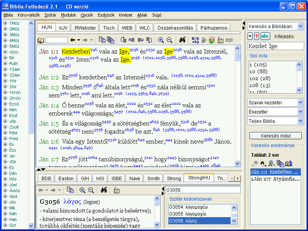Click the open book icon in Bible toolbar
This screenshot has width=308, height=231.
pos(40,40)
